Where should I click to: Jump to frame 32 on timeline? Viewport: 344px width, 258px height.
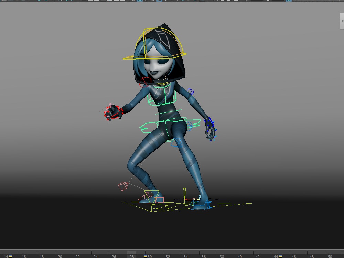coord(168,256)
